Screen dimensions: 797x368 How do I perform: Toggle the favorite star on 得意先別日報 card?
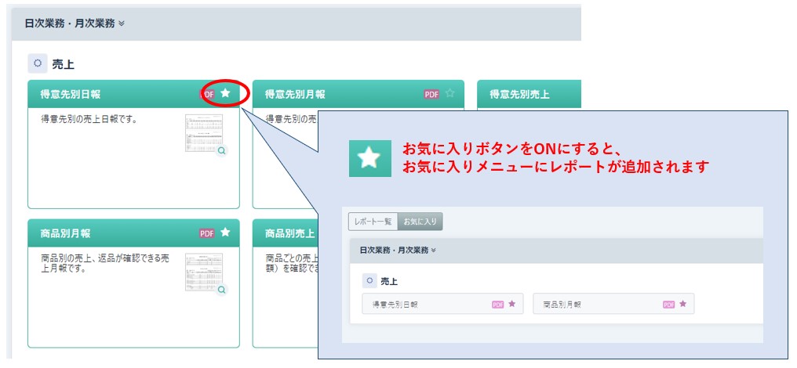[x=226, y=93]
